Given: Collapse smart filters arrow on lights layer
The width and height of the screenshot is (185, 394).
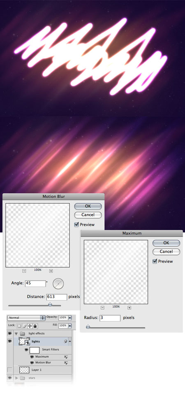Looking at the screenshot, I should tap(70, 341).
